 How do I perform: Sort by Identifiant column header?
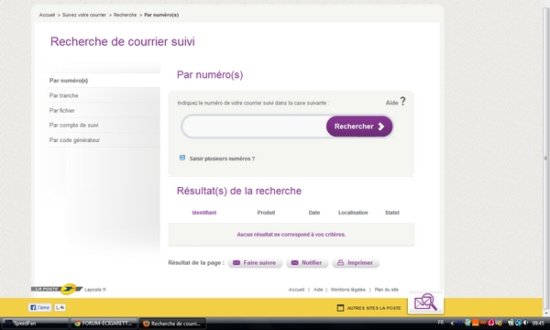click(204, 213)
